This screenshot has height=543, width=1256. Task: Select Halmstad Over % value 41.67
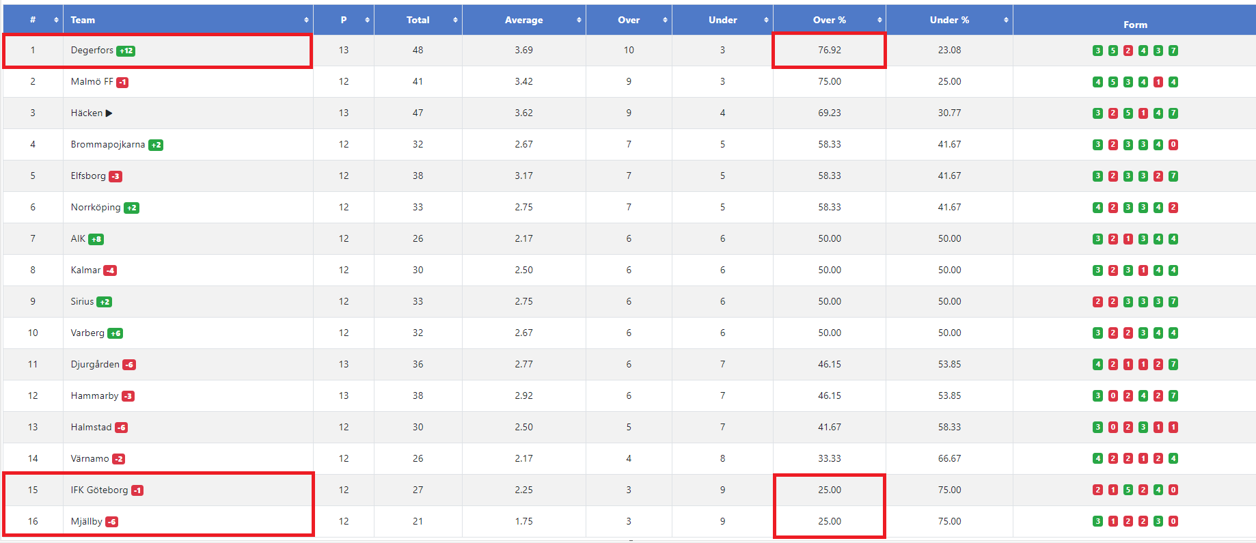(829, 427)
